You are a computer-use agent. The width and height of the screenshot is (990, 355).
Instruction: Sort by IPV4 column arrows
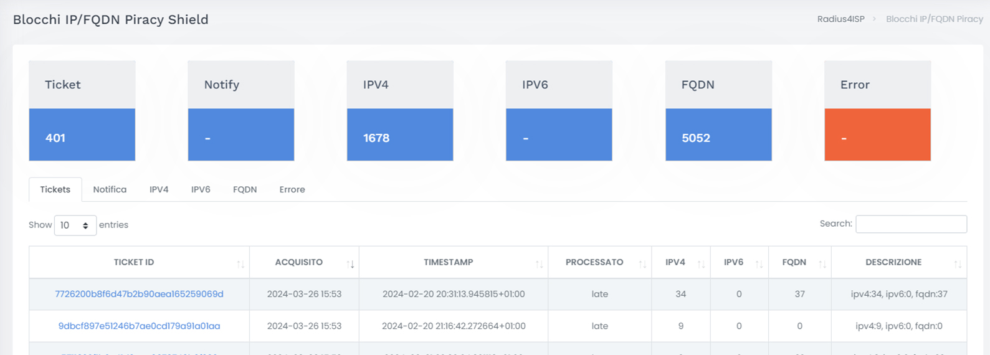(x=701, y=264)
